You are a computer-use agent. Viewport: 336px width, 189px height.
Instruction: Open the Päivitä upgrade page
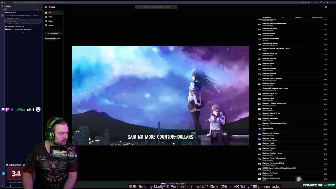(53, 25)
